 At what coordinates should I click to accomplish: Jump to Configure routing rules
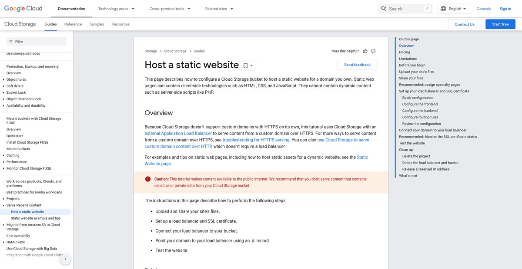click(x=420, y=117)
